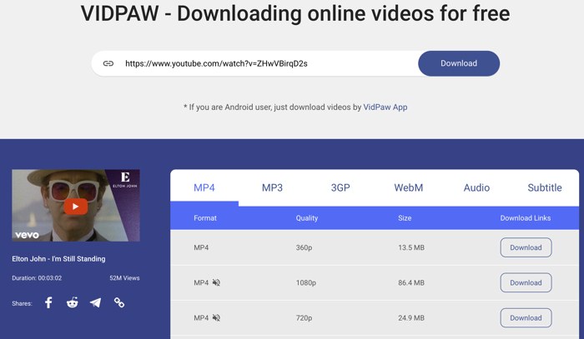Click the 'Duration: 00:03:02' text

(x=37, y=278)
